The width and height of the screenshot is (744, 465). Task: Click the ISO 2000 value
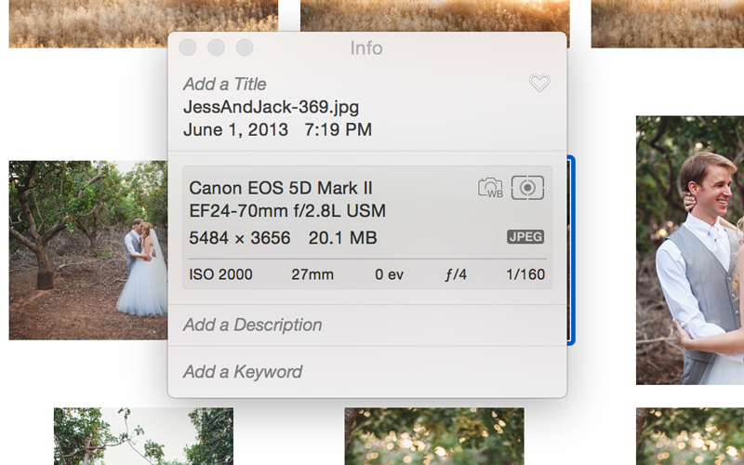tap(220, 274)
